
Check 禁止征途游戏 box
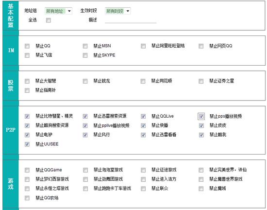[x=143, y=170]
